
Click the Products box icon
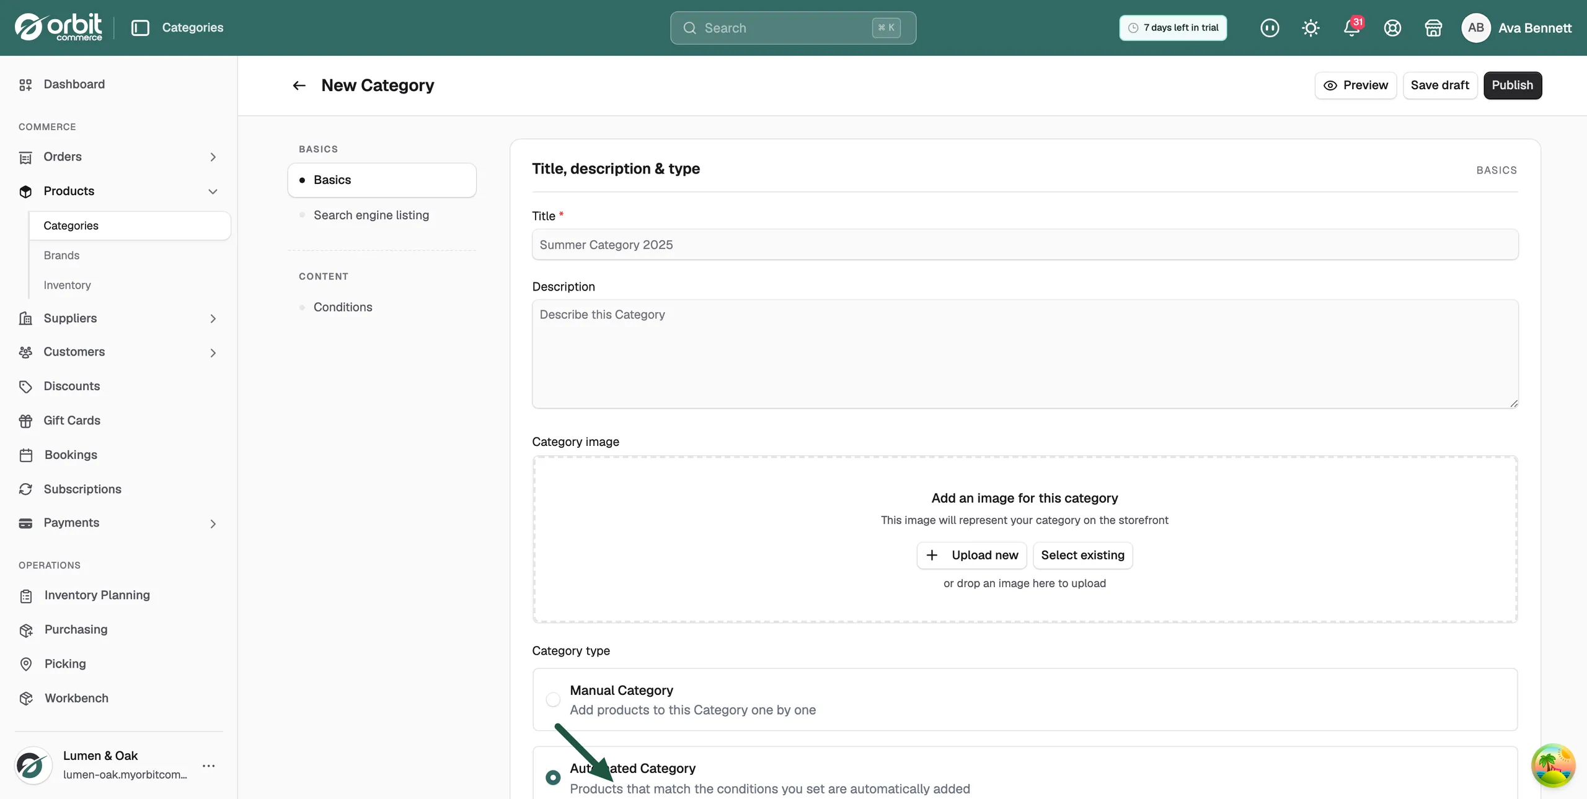(25, 191)
